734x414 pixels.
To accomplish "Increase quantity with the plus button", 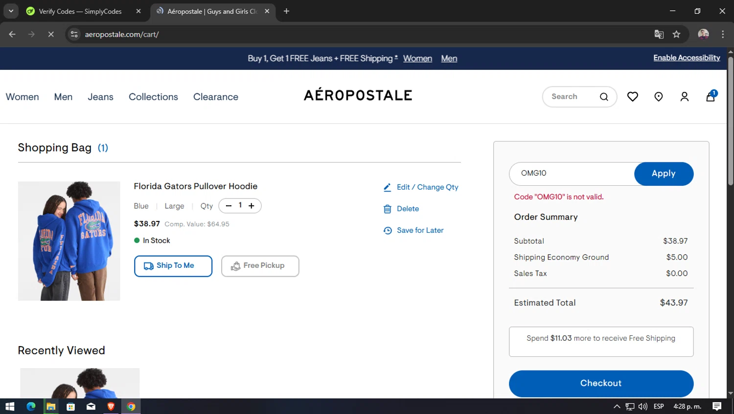I will pyautogui.click(x=252, y=206).
